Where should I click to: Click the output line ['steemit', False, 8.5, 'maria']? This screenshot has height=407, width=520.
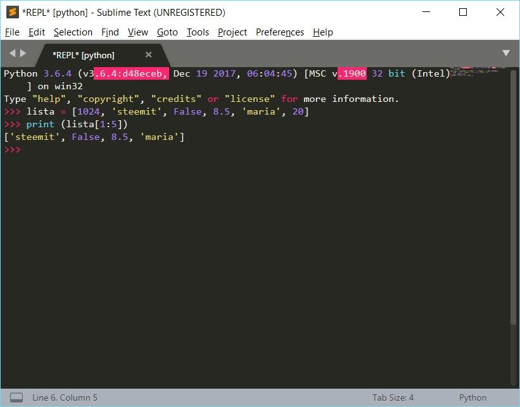coord(94,137)
